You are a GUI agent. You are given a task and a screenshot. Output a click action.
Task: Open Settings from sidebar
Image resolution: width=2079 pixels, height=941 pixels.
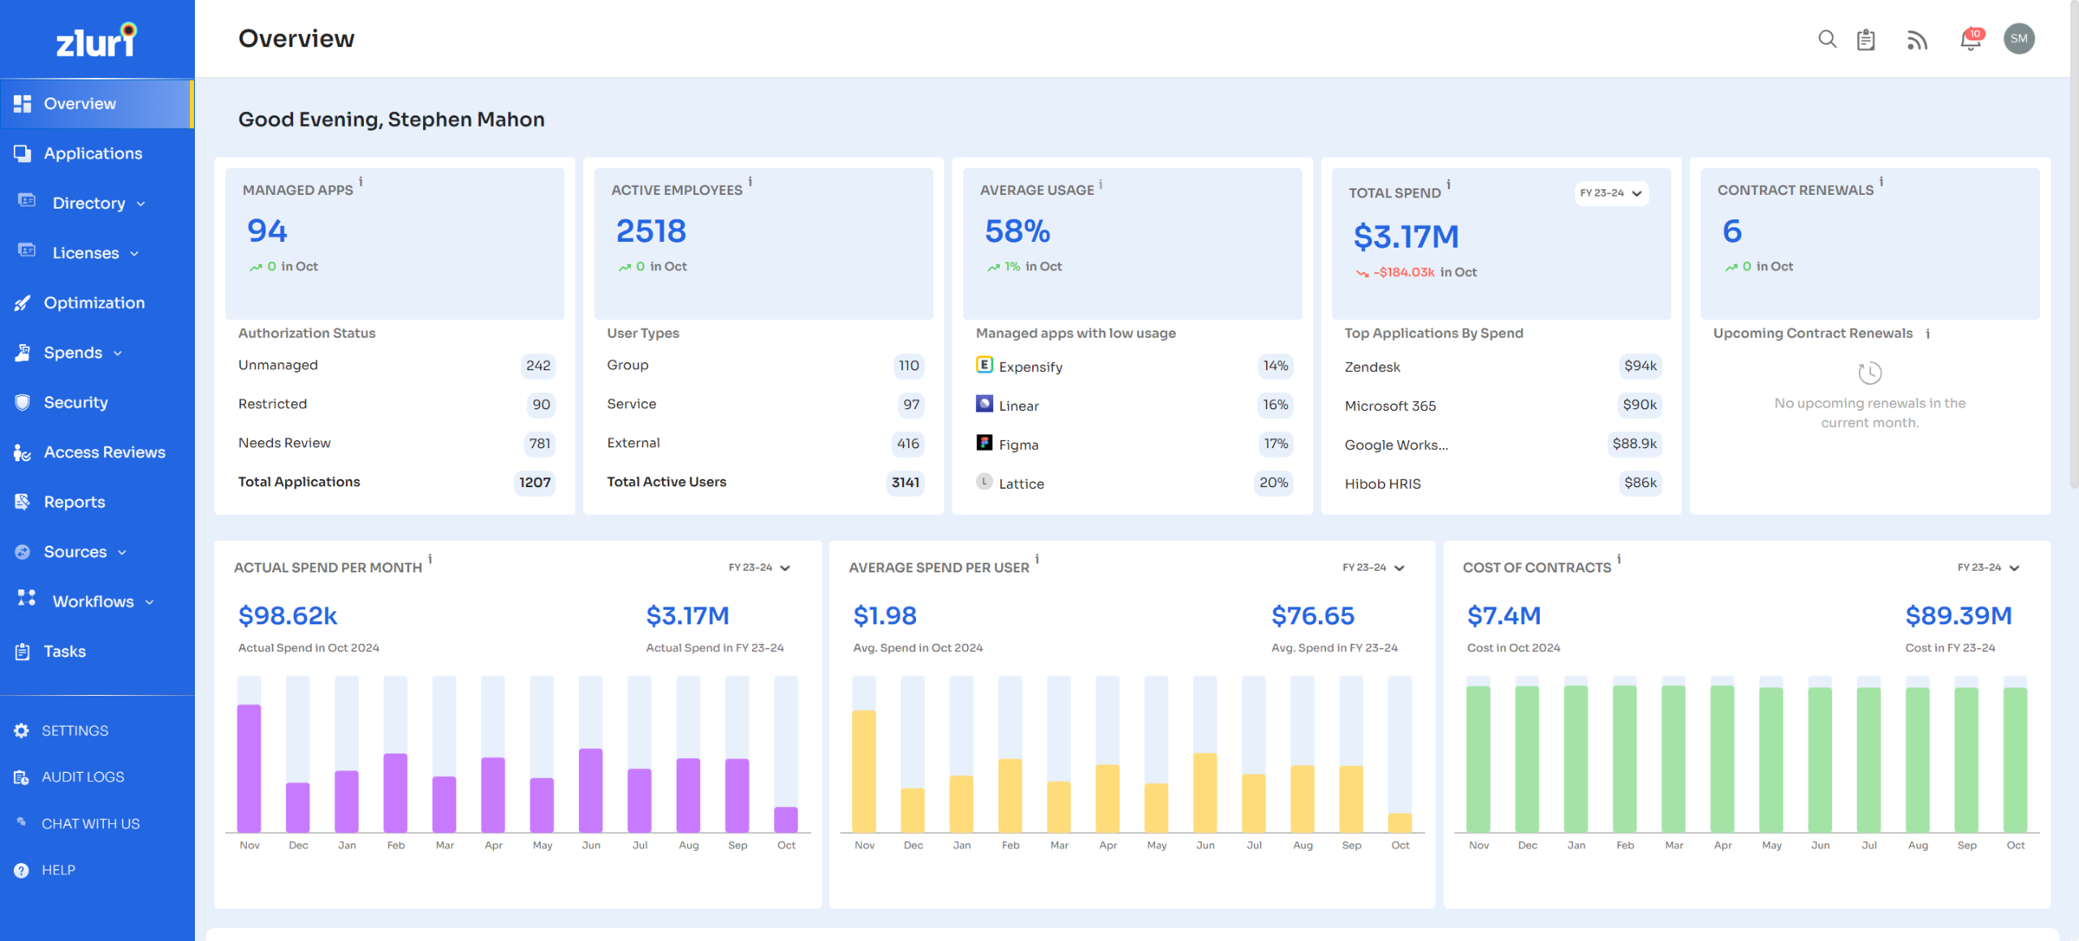point(75,731)
